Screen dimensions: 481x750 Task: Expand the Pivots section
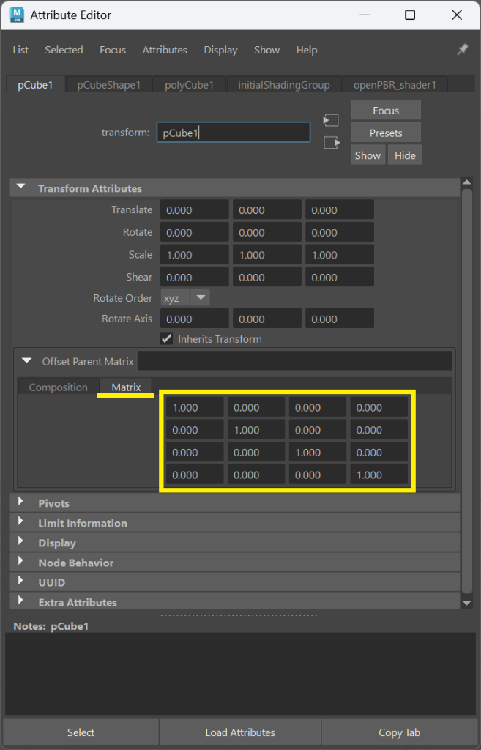click(x=20, y=502)
